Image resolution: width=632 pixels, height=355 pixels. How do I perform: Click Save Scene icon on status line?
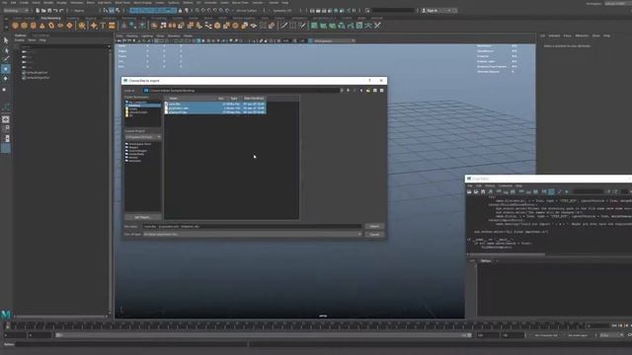pyautogui.click(x=49, y=11)
